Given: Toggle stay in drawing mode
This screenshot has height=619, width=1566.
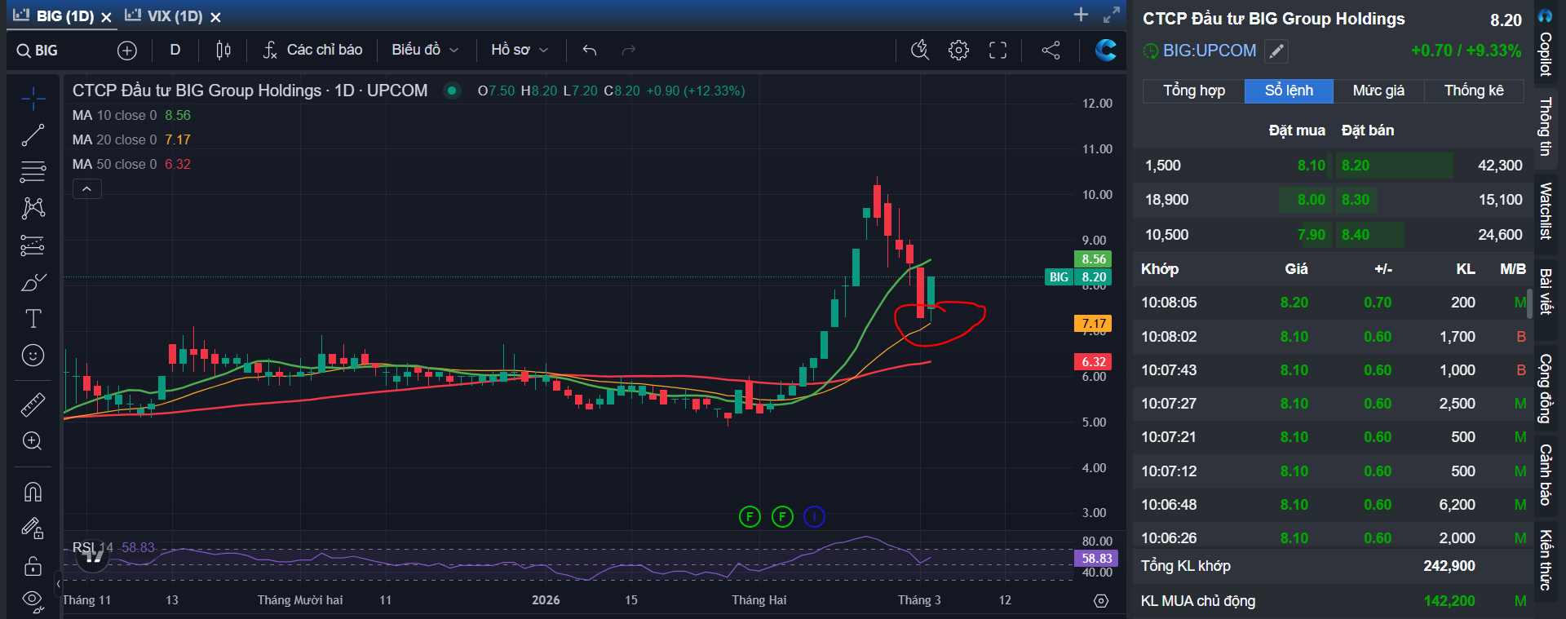Looking at the screenshot, I should click(33, 528).
